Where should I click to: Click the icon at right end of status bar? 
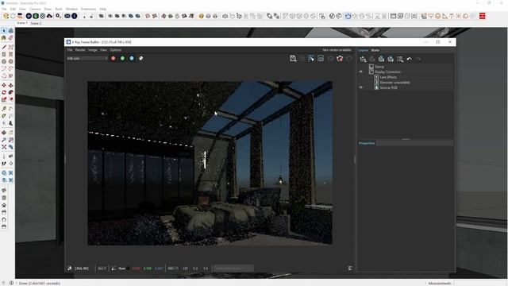(x=350, y=269)
